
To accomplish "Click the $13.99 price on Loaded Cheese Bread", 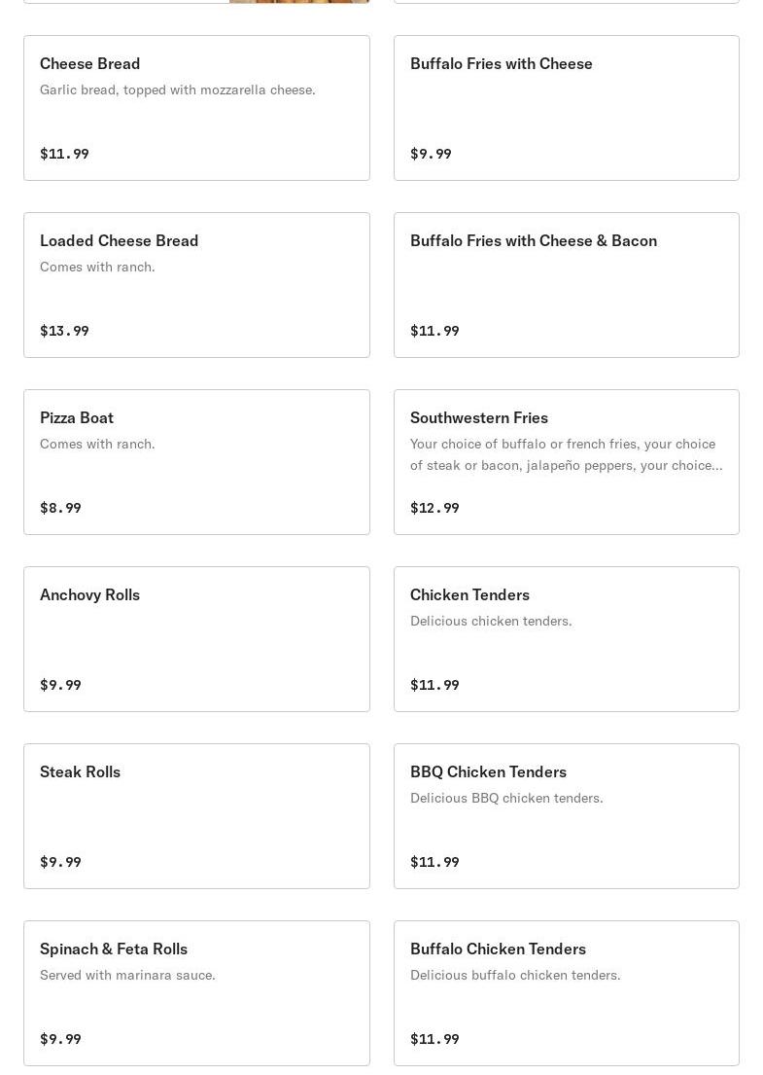I will coord(64,331).
